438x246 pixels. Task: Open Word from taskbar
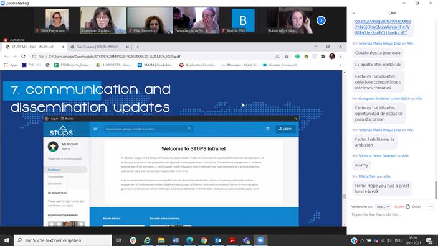176,240
